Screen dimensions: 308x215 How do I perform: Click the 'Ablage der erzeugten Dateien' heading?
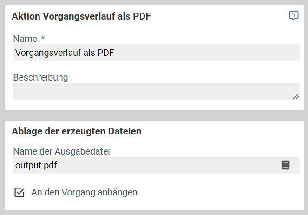77,131
